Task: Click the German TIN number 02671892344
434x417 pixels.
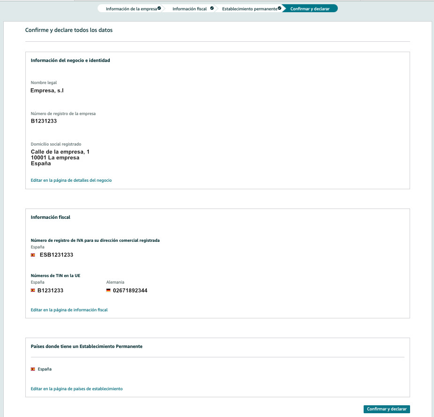Action: [x=130, y=291]
